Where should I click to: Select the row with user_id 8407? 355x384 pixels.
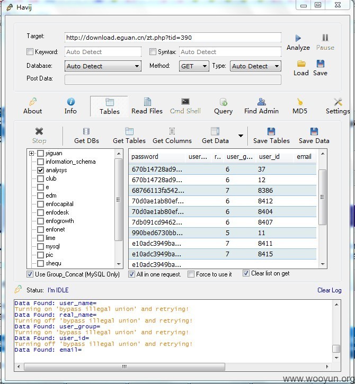pyautogui.click(x=223, y=222)
